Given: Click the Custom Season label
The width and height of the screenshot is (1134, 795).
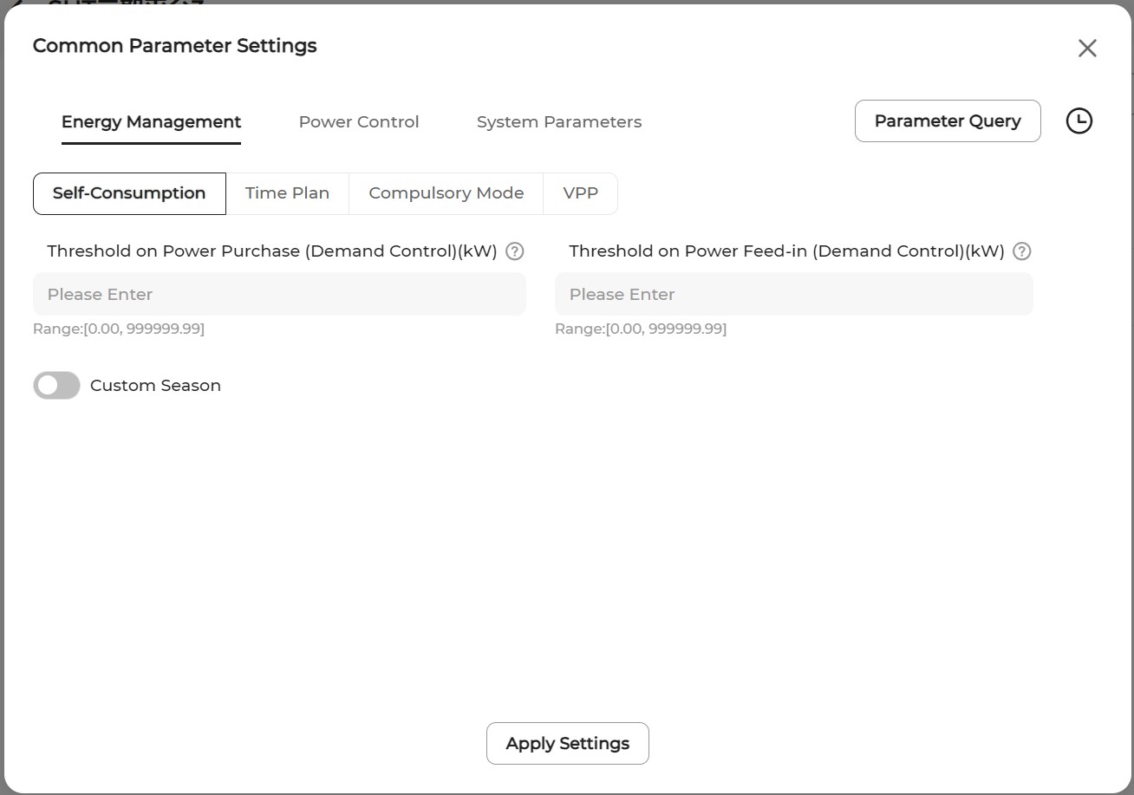Looking at the screenshot, I should click(155, 386).
